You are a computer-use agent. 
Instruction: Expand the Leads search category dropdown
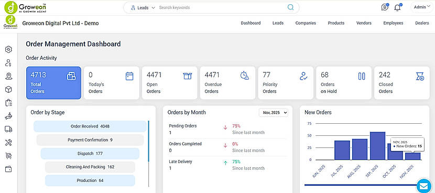[143, 7]
